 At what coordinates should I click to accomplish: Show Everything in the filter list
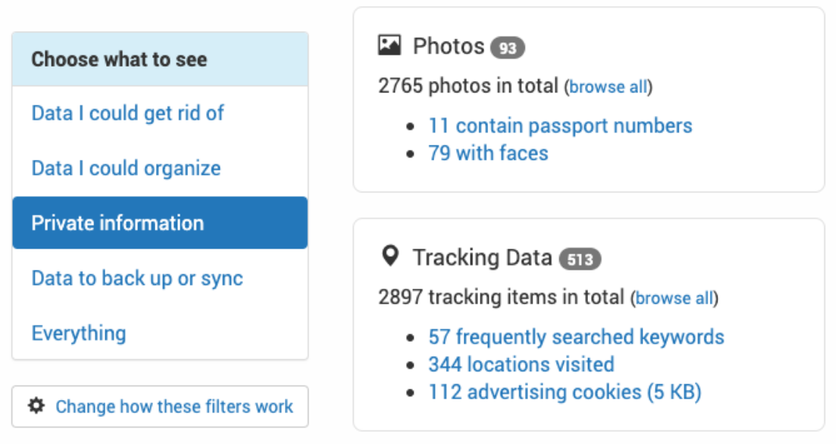[160, 333]
